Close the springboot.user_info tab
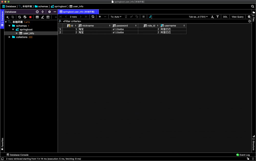The width and height of the screenshot is (256, 161). click(97, 12)
